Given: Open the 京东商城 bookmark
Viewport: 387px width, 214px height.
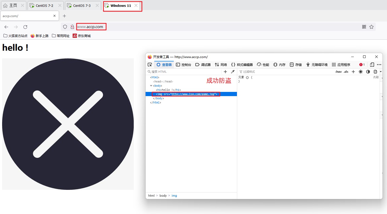Looking at the screenshot, I should pos(82,36).
